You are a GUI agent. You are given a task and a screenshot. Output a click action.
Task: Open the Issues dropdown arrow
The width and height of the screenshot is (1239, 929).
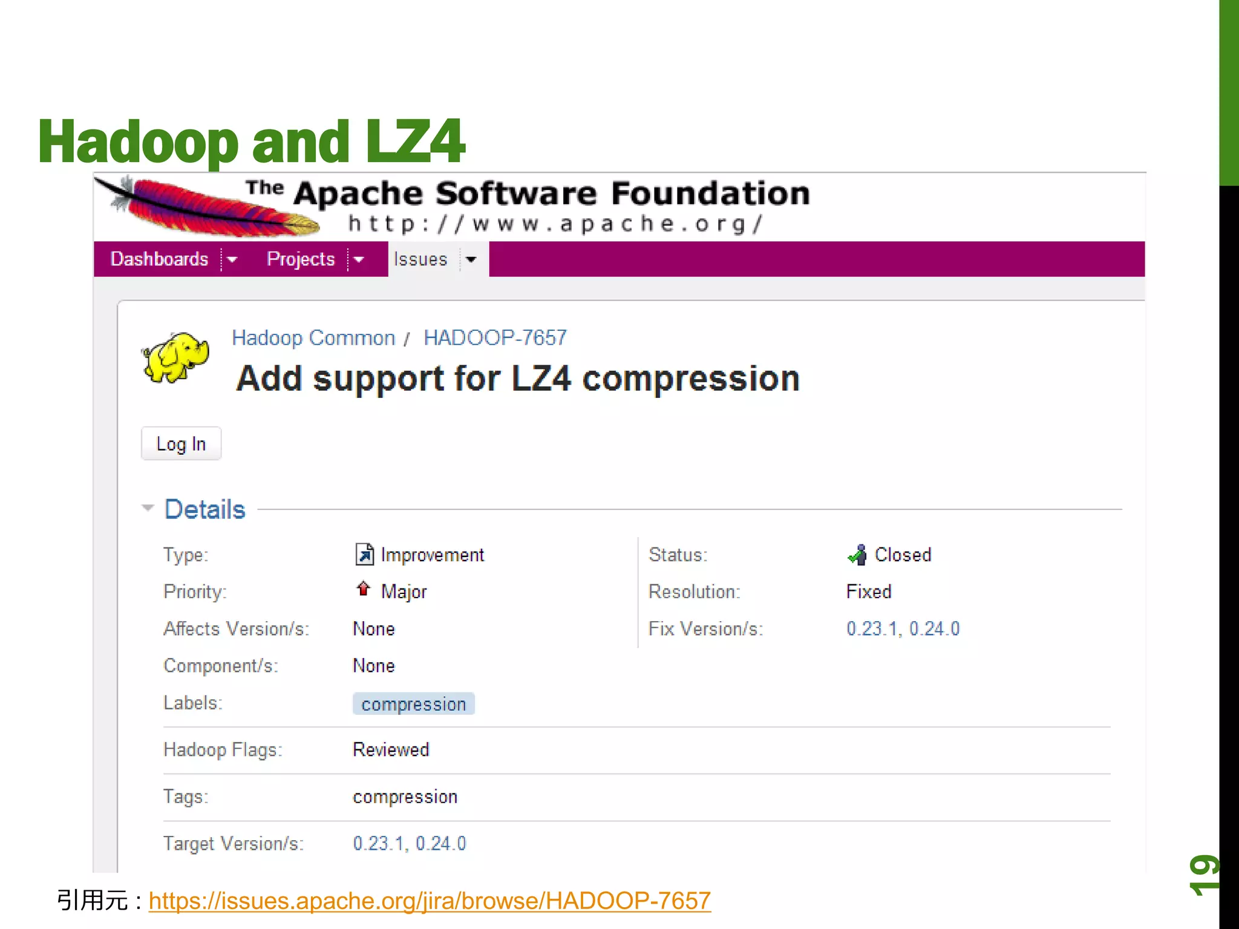pos(471,259)
